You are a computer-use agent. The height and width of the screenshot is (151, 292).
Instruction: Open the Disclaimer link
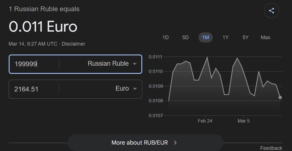pos(73,44)
